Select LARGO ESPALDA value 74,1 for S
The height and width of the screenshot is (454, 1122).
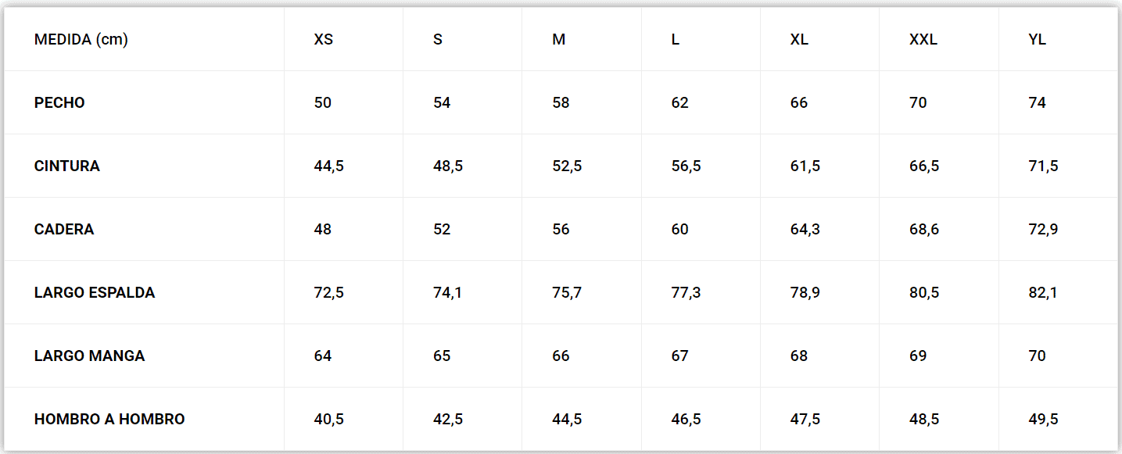point(447,293)
